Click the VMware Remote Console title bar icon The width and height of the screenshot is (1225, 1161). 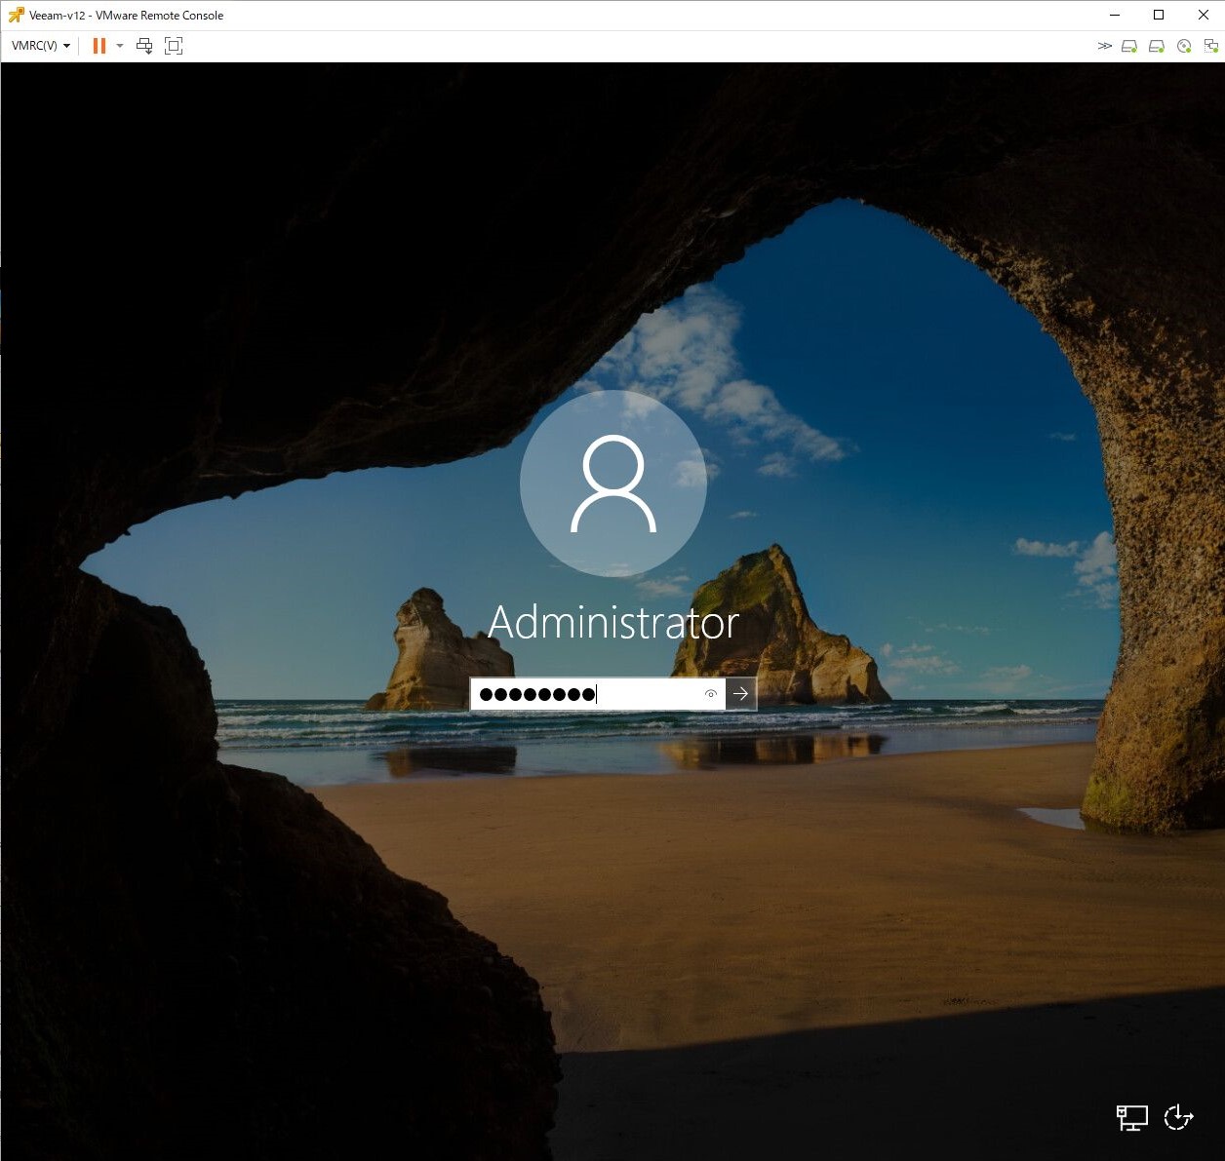click(x=16, y=15)
